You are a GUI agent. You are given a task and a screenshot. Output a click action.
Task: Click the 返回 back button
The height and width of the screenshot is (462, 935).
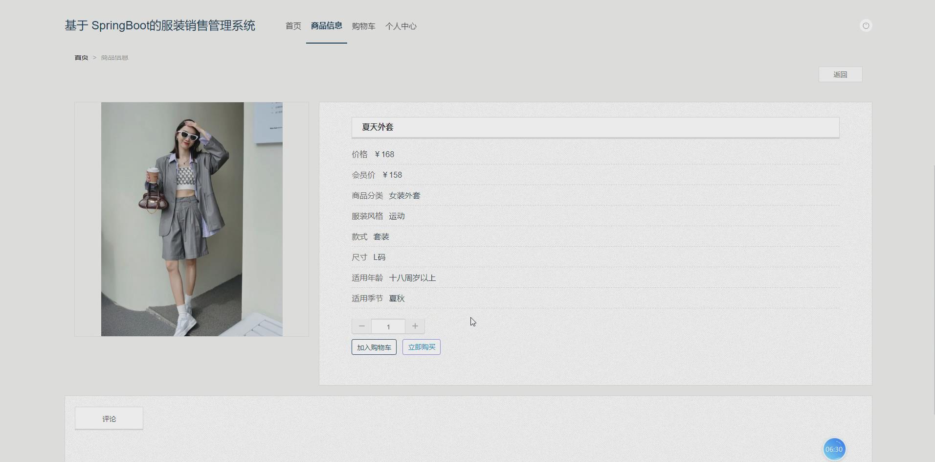[x=840, y=74]
